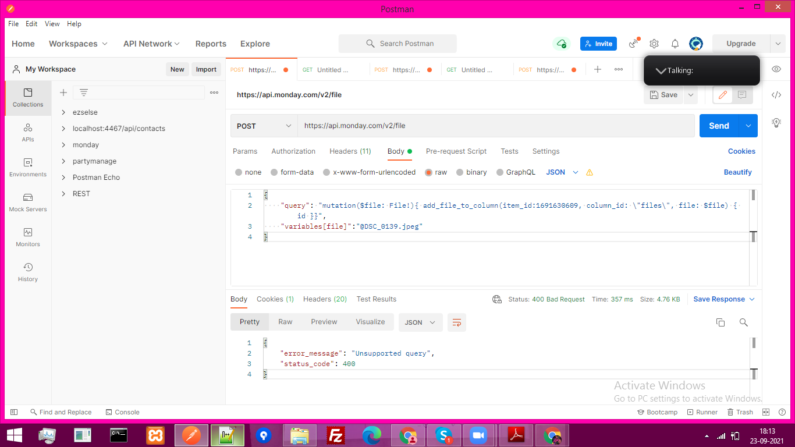
Task: Click the body warning triangle icon
Action: coord(590,172)
